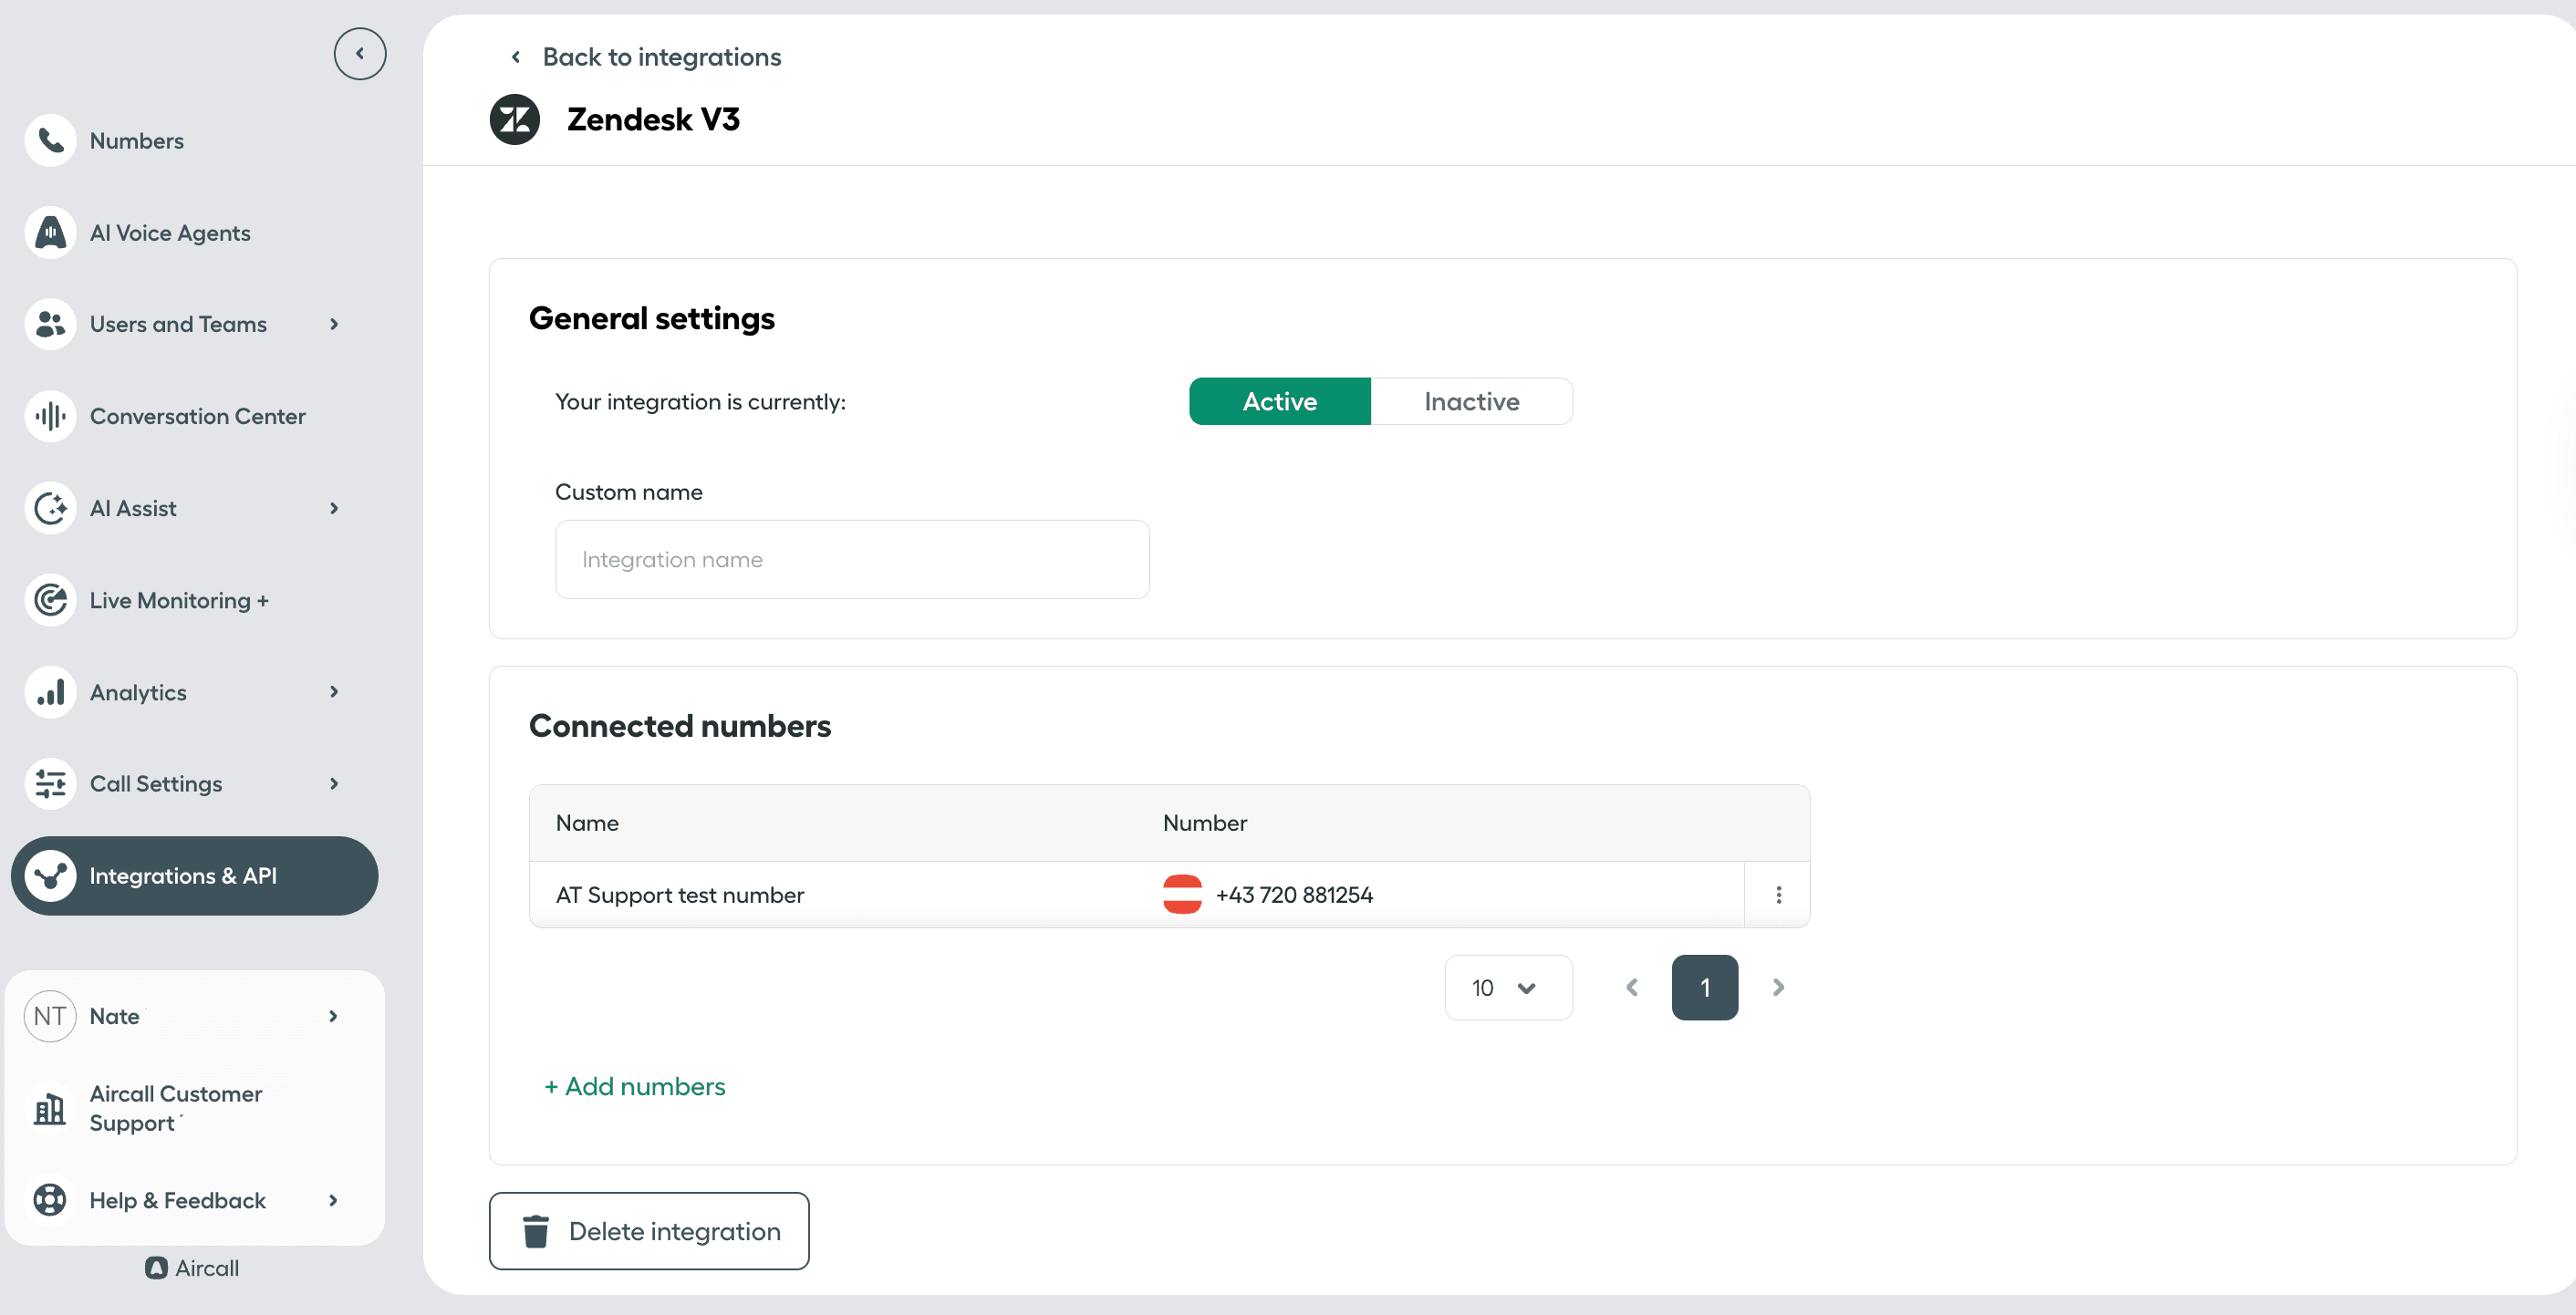Screen dimensions: 2576x1315
Task: Click the Delete integration button
Action: [x=649, y=1231]
